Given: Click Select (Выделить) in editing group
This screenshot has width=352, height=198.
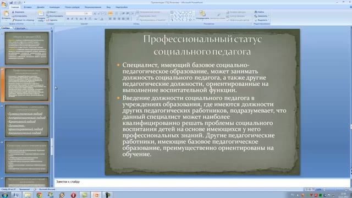Looking at the screenshot, I should [x=261, y=20].
